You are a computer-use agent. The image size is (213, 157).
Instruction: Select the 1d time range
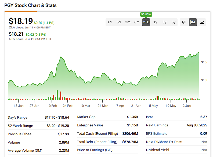110,22
